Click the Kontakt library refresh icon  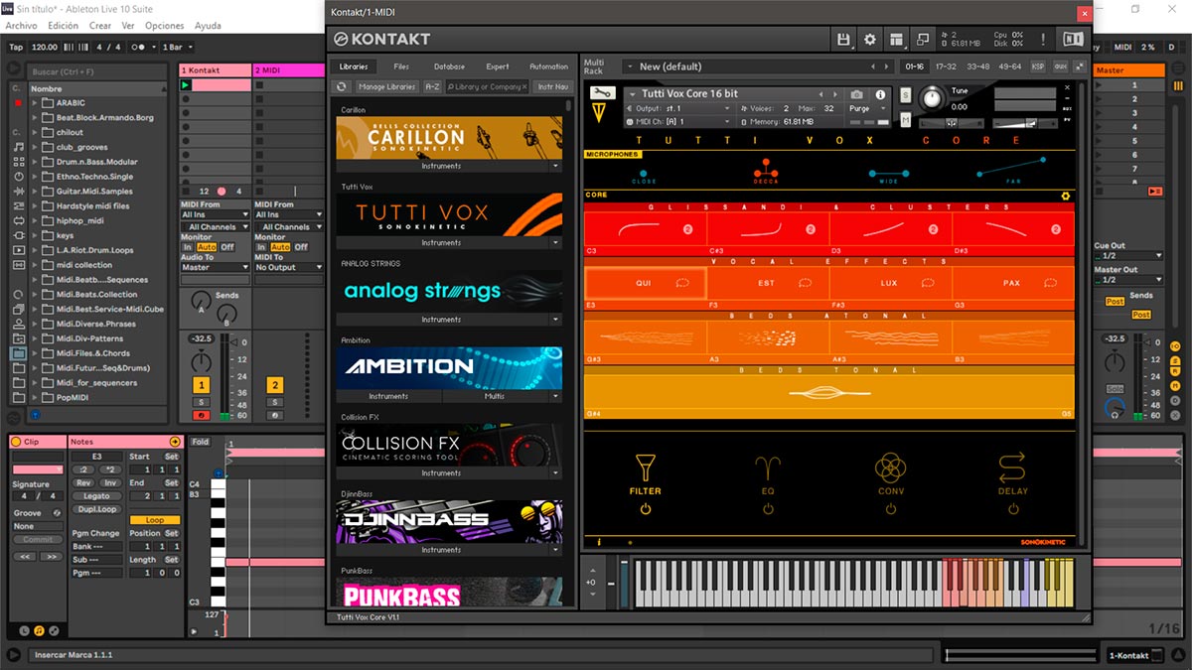coord(342,87)
